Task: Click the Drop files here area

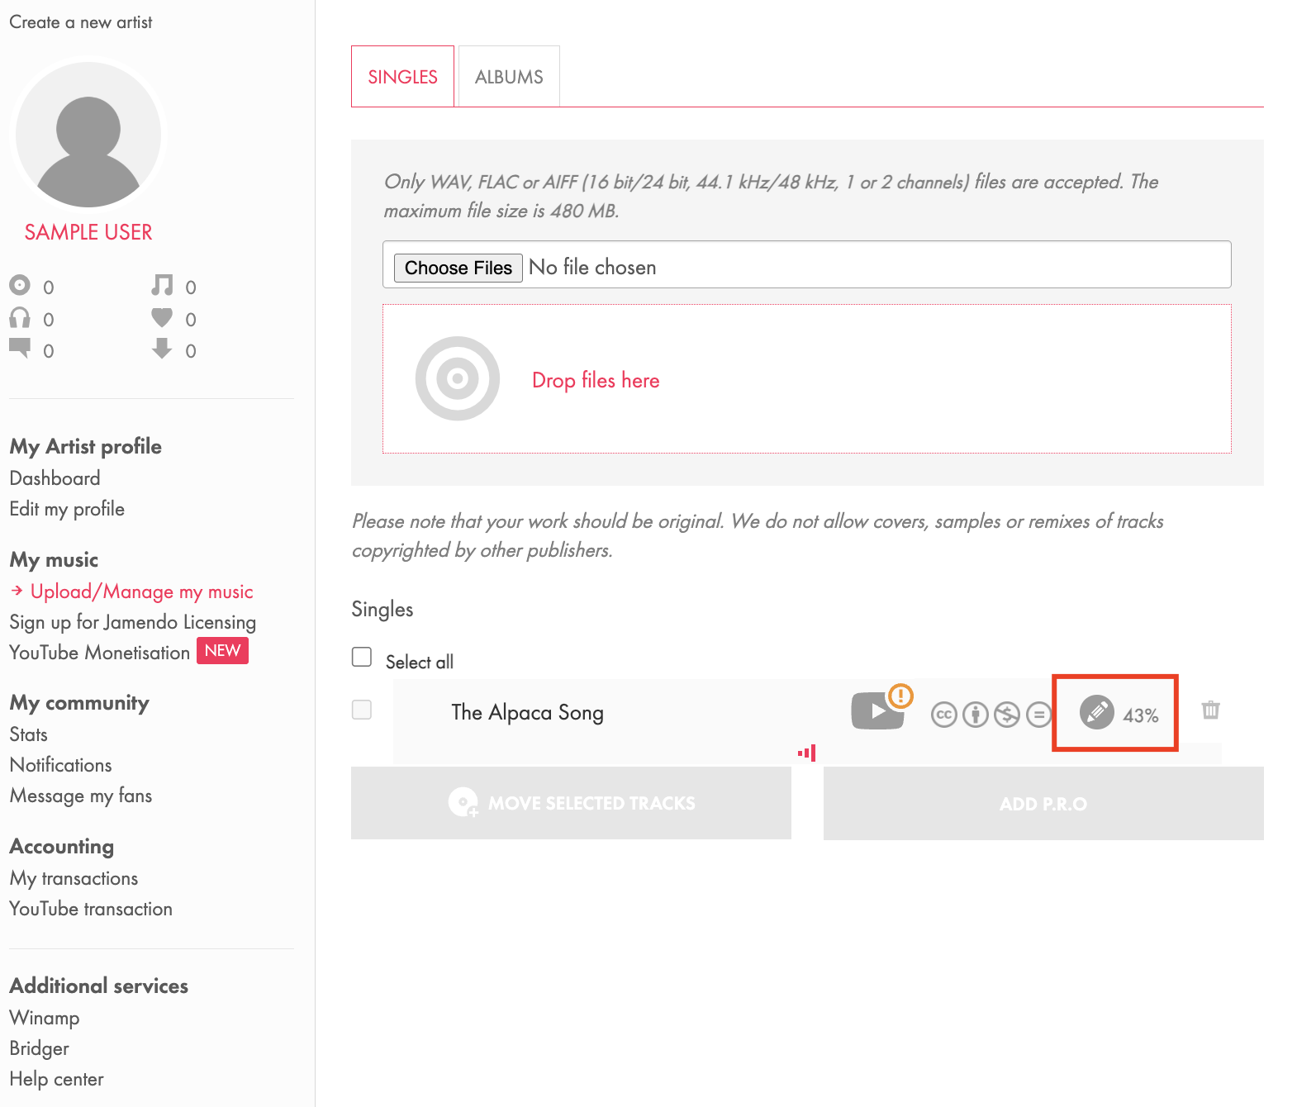Action: click(806, 379)
